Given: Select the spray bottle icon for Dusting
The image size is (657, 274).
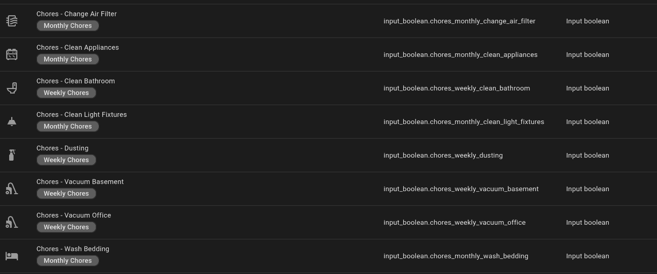Looking at the screenshot, I should click(12, 155).
